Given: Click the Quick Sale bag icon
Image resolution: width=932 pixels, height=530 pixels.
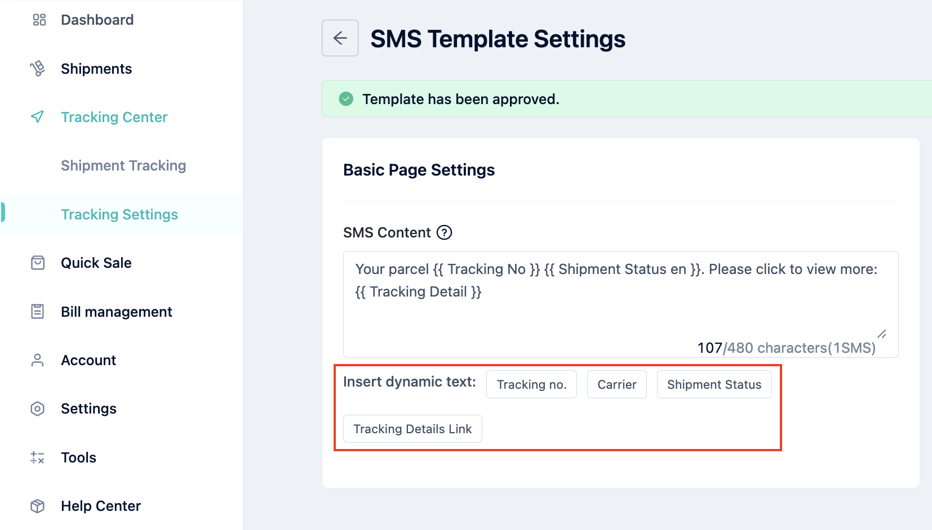Looking at the screenshot, I should tap(38, 263).
